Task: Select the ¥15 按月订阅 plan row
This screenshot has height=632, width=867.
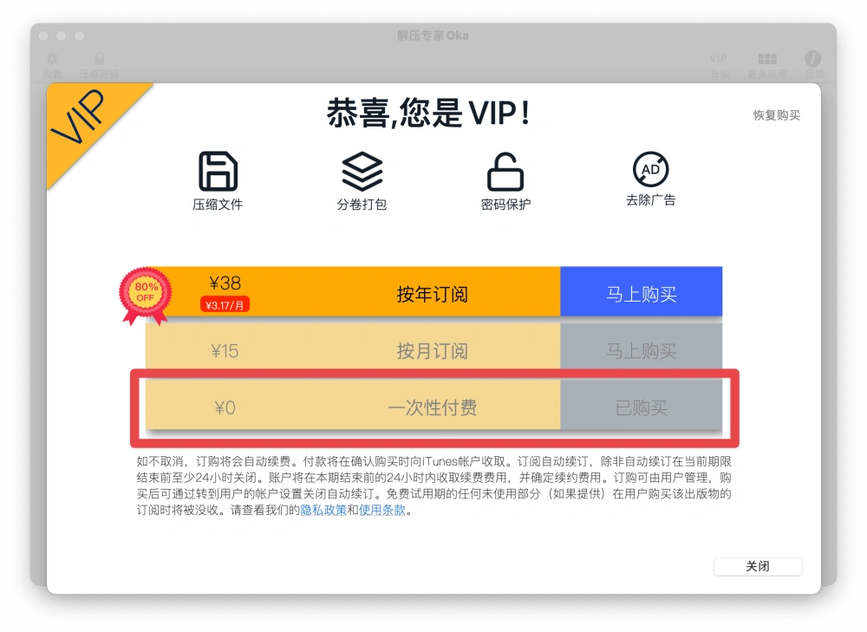Action: [353, 349]
